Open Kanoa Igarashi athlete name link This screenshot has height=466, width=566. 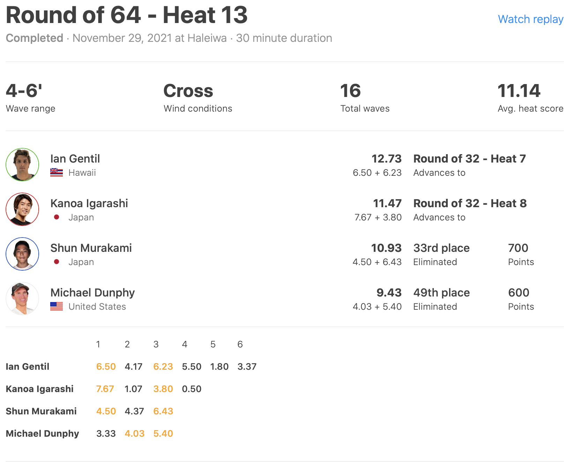tap(89, 203)
